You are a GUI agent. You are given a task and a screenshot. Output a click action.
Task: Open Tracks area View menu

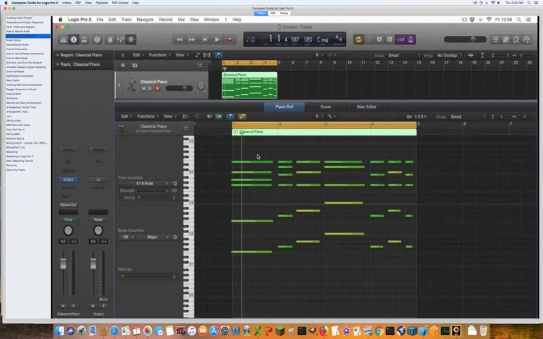181,55
